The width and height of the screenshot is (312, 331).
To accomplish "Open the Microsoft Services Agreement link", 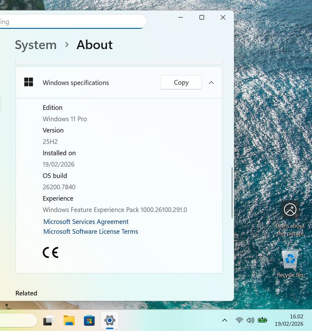I will (86, 222).
